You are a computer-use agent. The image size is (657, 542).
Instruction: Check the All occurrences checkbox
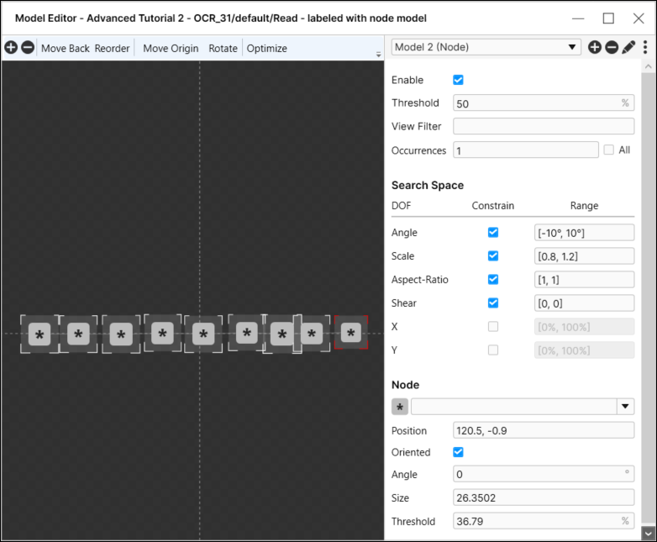[x=609, y=150]
